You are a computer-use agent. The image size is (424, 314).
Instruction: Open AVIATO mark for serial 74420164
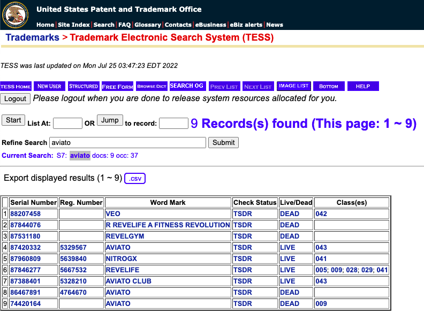(x=118, y=304)
